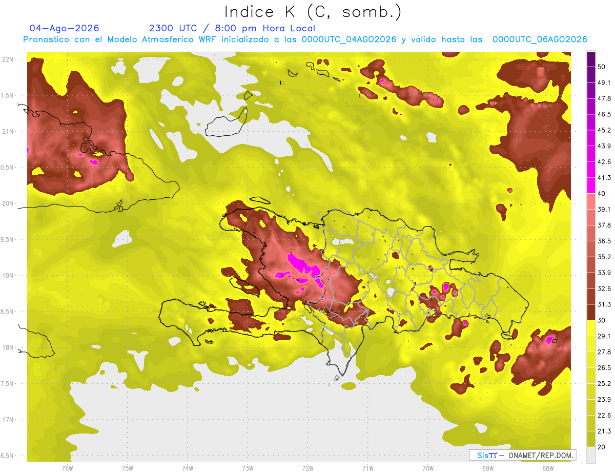
Task: Pick the gray swatch below the 20 label
Action: point(591,455)
